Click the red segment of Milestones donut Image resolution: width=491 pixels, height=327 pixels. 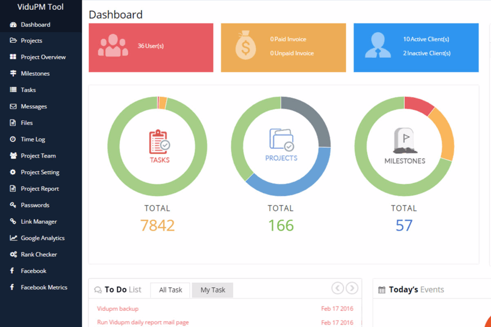click(x=418, y=105)
